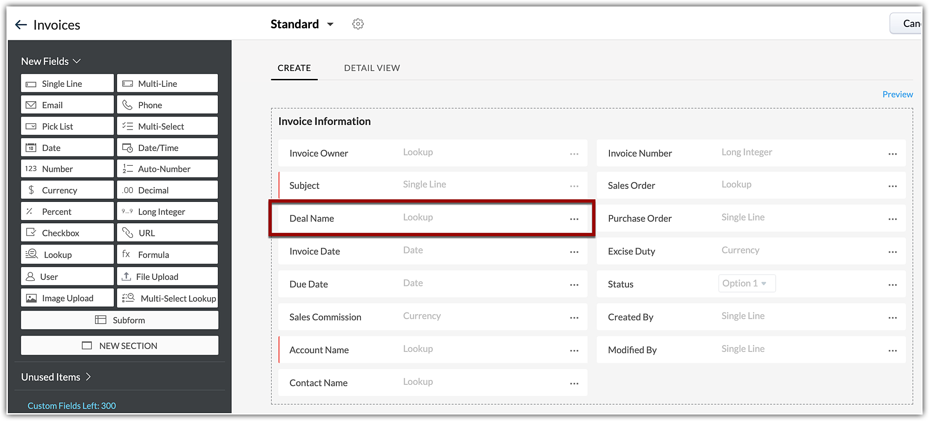
Task: Pick the Formula field type
Action: (x=167, y=254)
